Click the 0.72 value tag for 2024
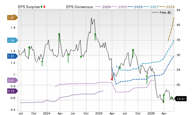192x115 pixels. [13, 91]
